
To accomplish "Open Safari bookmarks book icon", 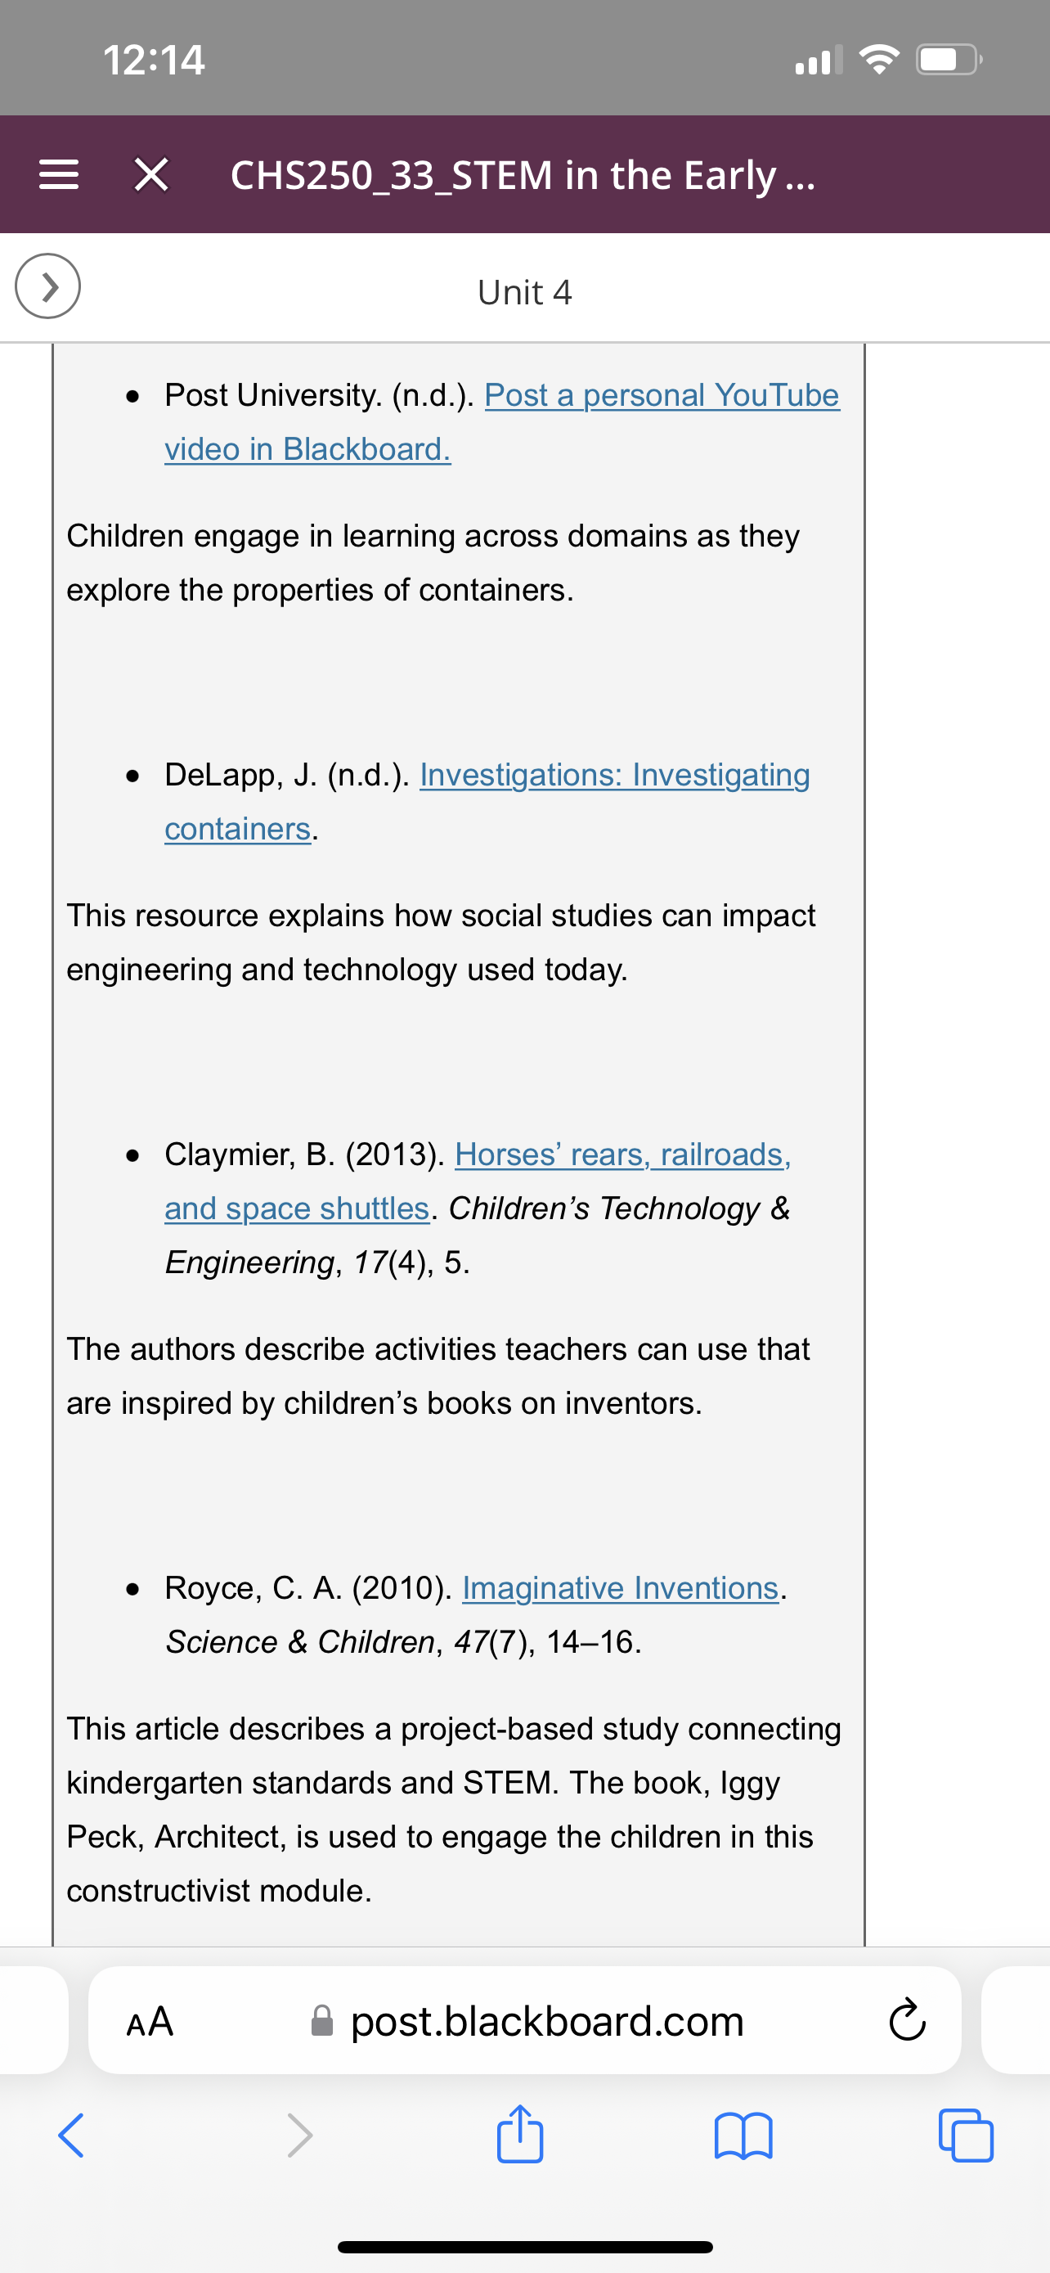I will tap(743, 2136).
